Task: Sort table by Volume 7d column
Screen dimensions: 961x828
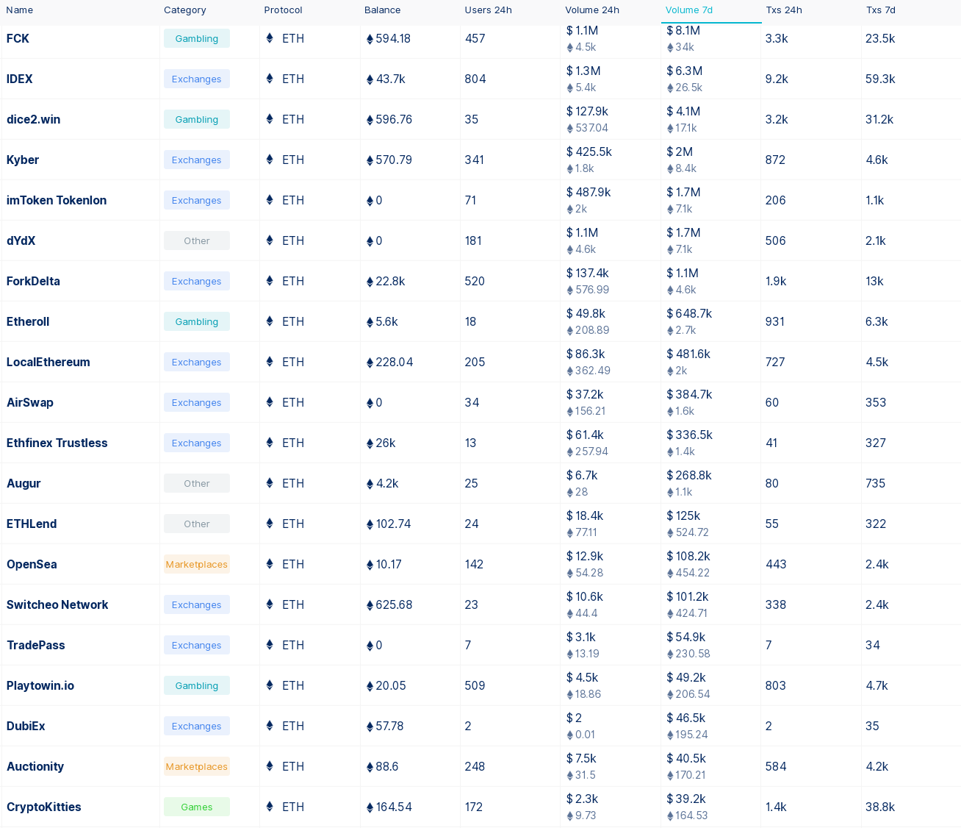Action: 688,10
